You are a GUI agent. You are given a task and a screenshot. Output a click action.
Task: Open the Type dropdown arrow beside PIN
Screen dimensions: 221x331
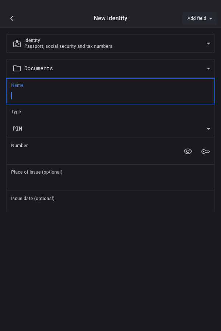click(x=208, y=129)
